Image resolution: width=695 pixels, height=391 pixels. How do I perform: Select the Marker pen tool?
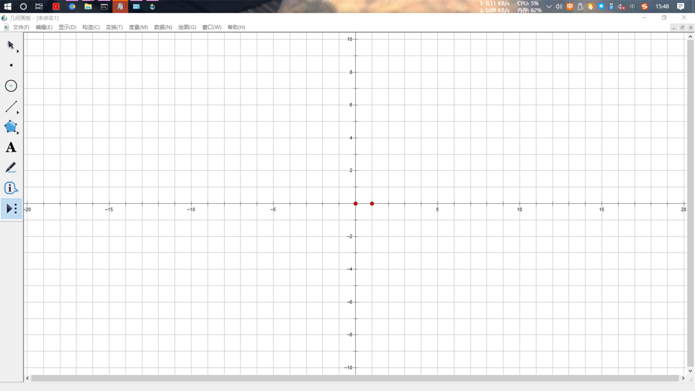11,167
